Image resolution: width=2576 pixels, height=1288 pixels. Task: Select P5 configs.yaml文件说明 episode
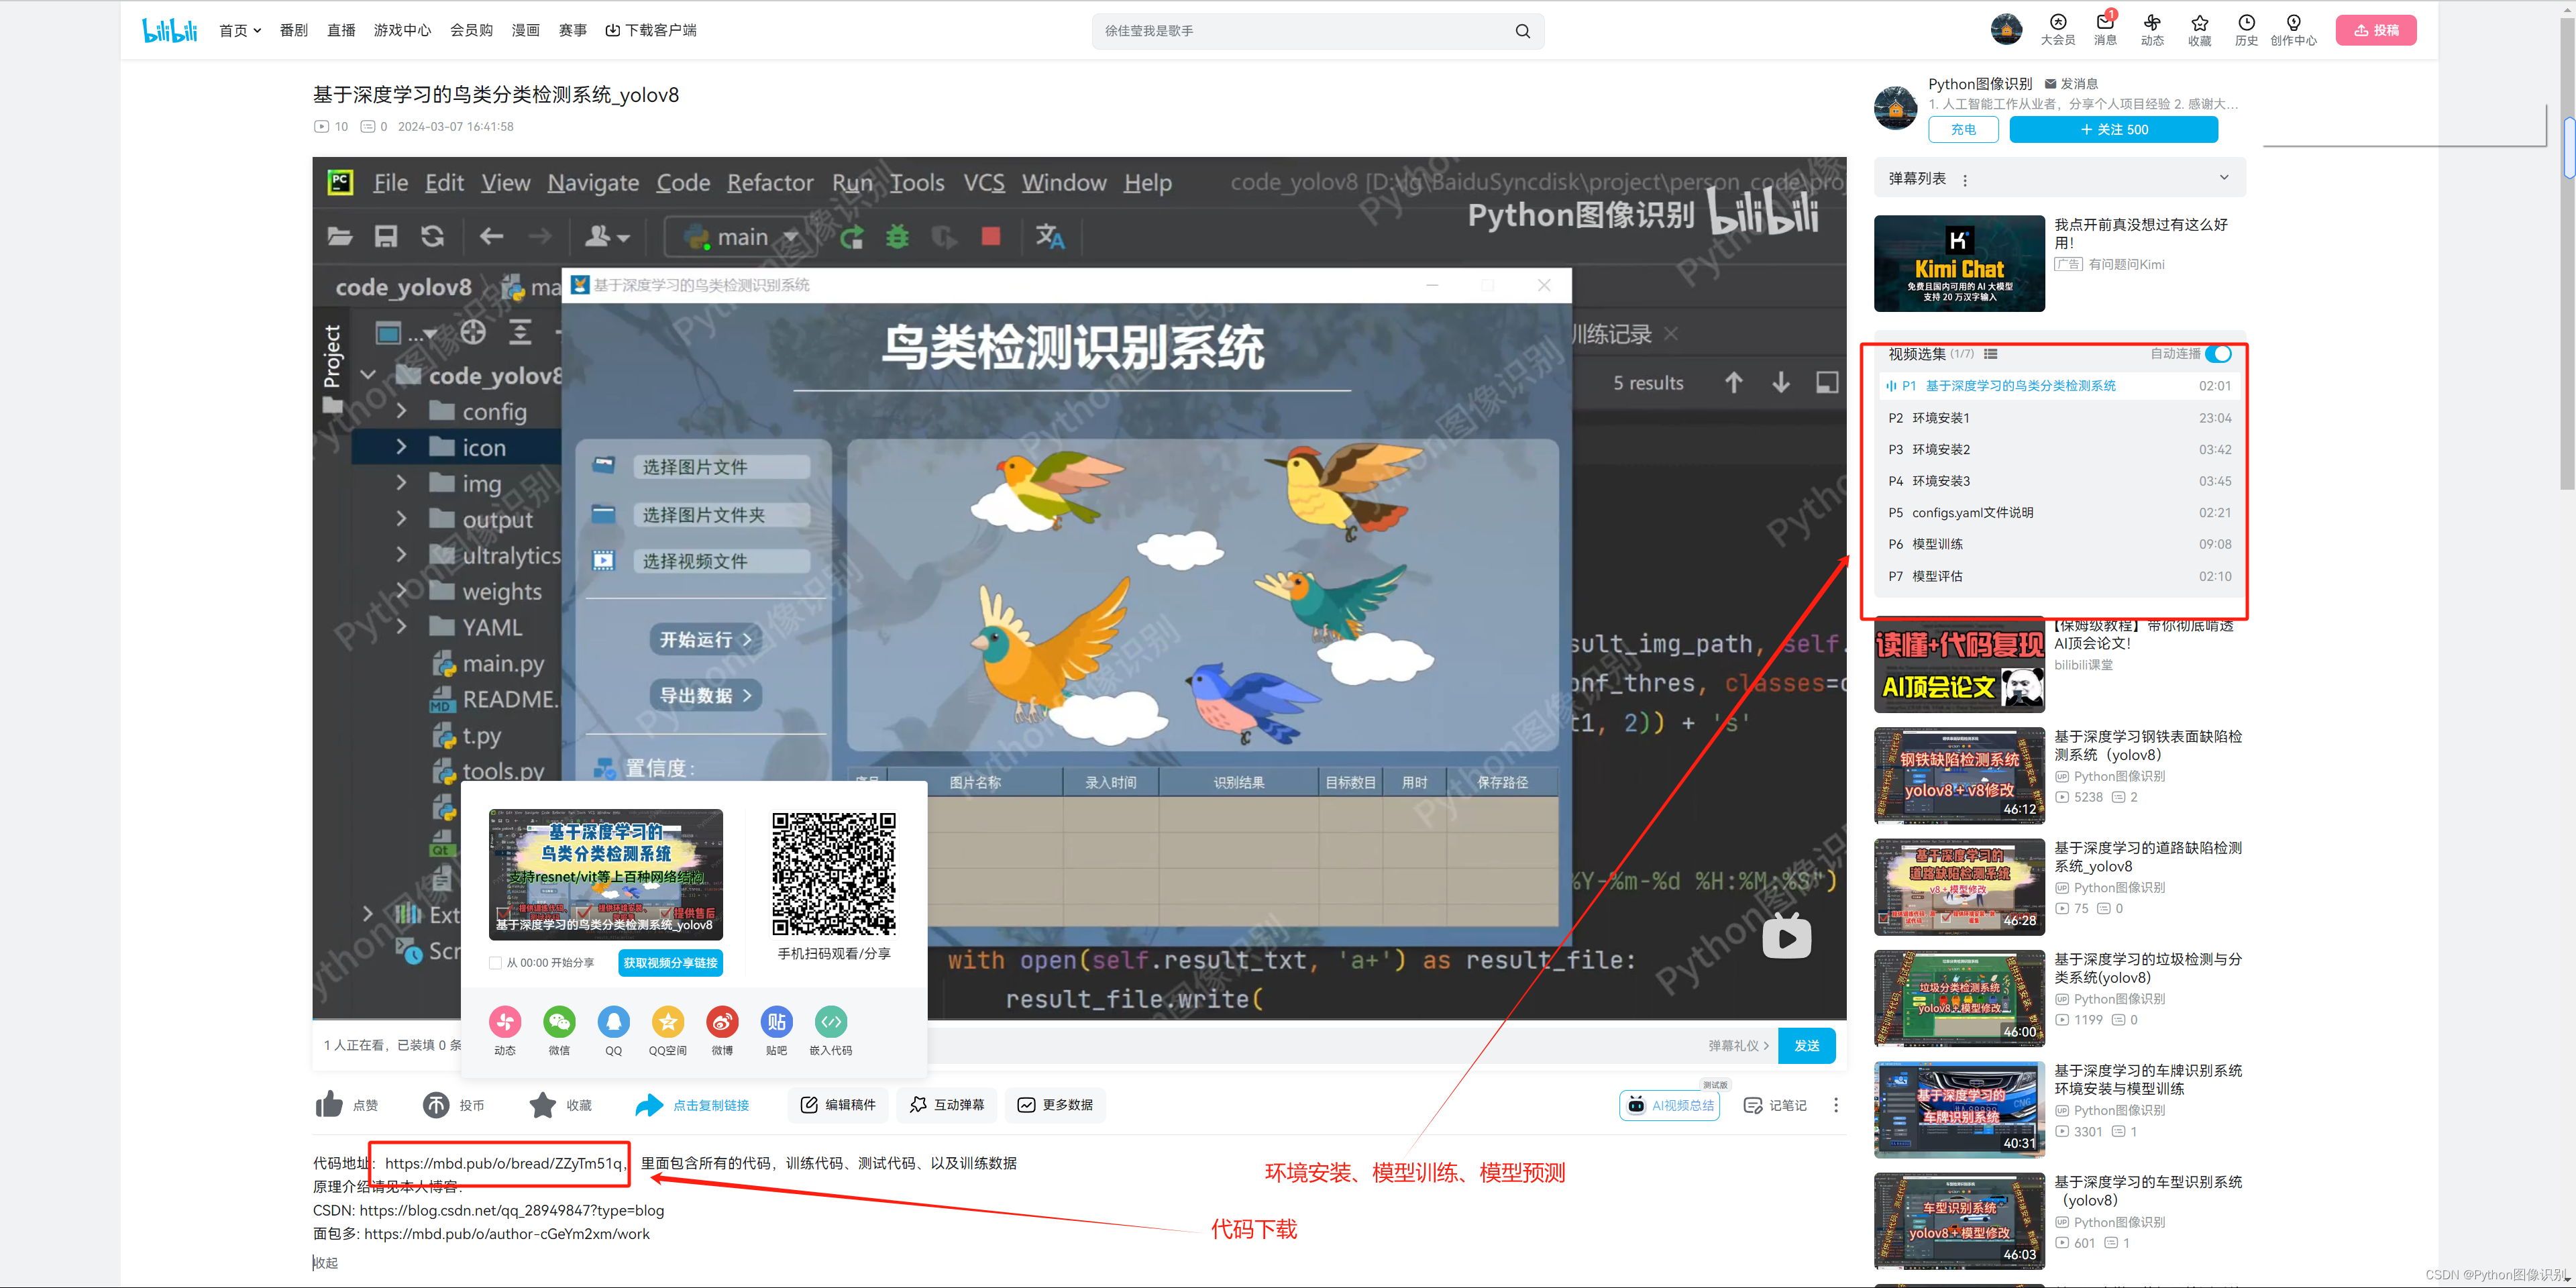pyautogui.click(x=2060, y=513)
